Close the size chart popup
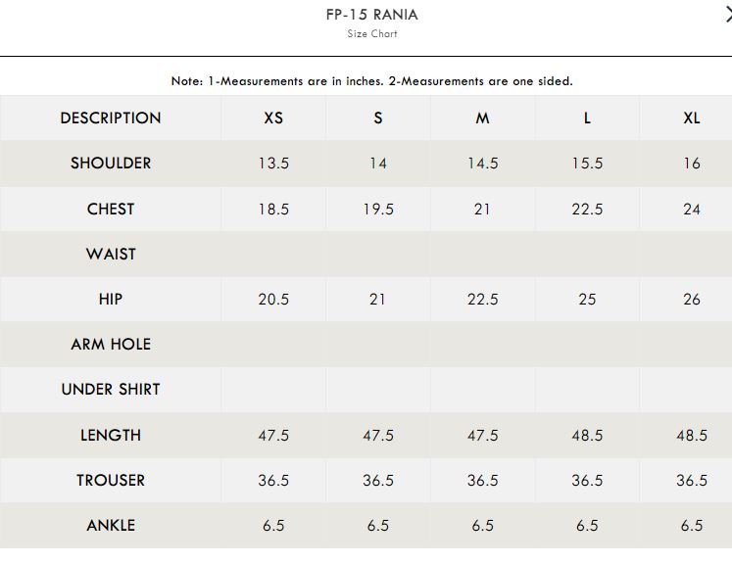732x564 pixels. point(728,15)
